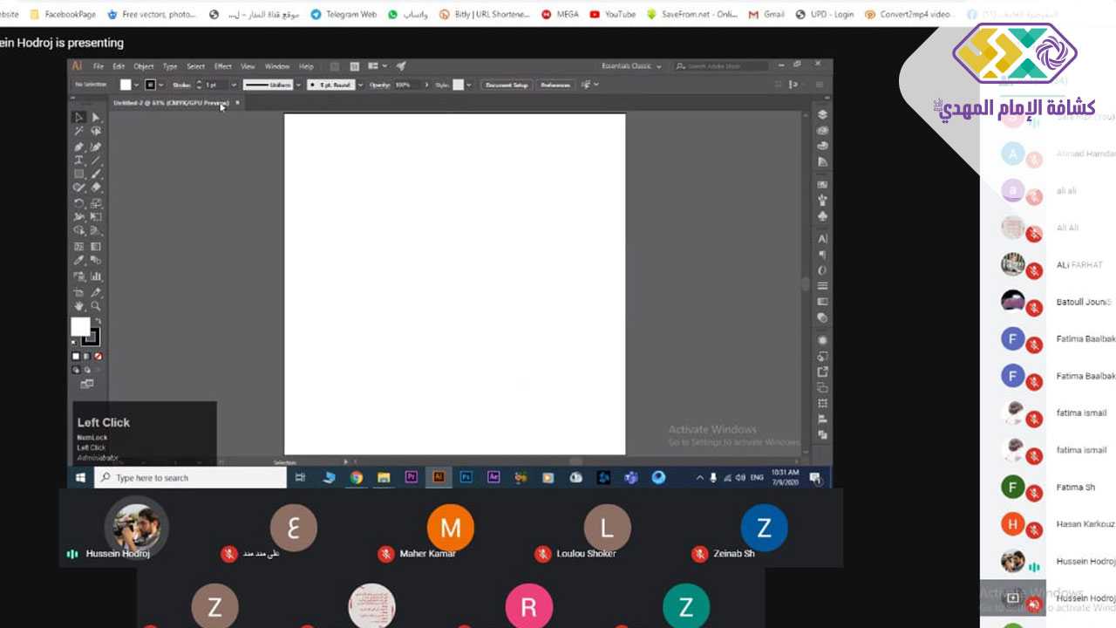Image resolution: width=1116 pixels, height=628 pixels.
Task: Activate the Rotate tool
Action: click(x=79, y=203)
